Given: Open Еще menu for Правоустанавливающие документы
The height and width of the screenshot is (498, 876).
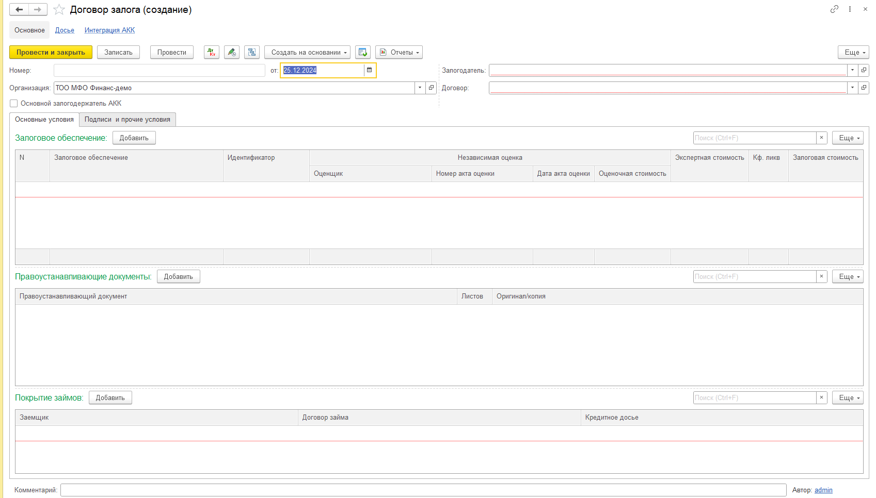Looking at the screenshot, I should pyautogui.click(x=848, y=276).
